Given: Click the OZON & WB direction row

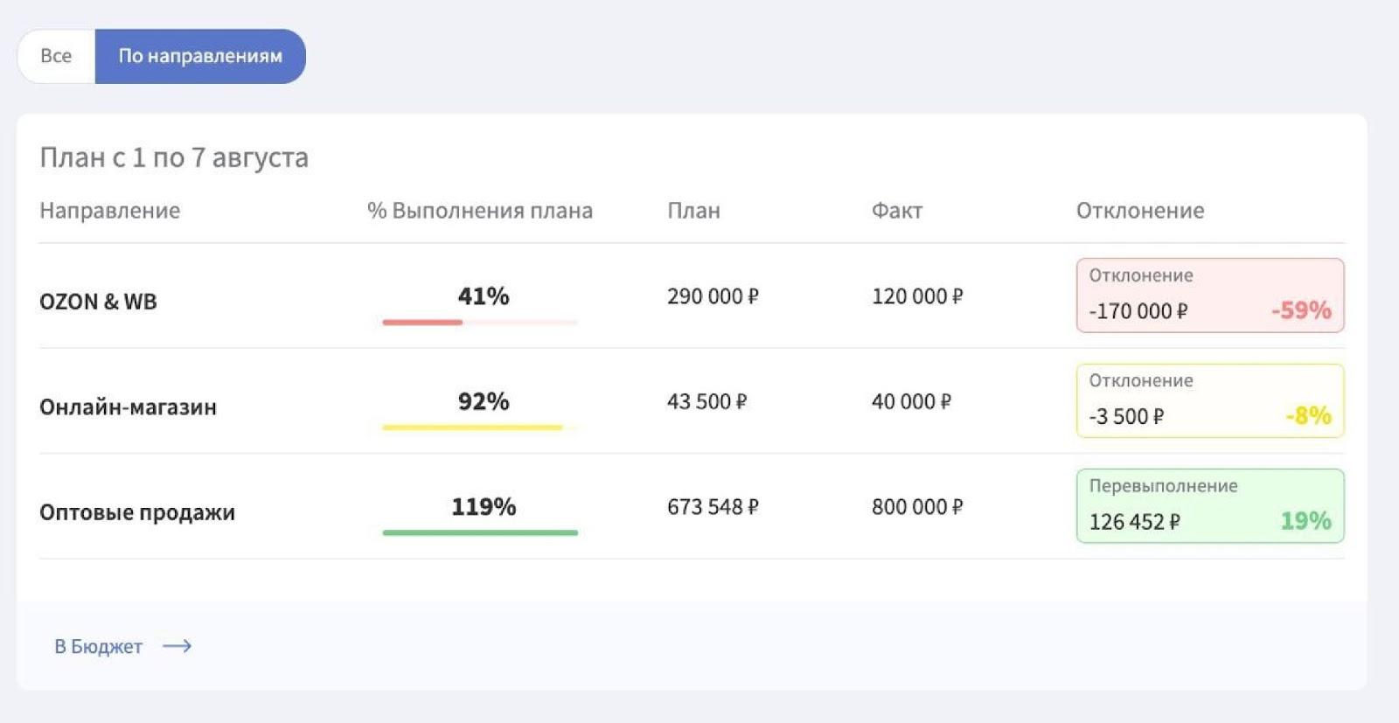Looking at the screenshot, I should 98,302.
